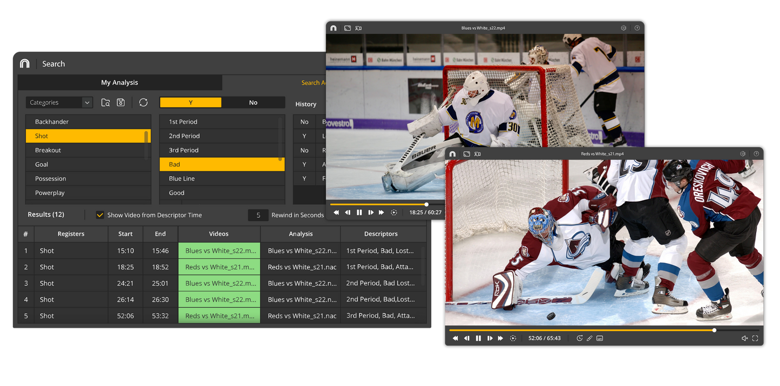Click the save icon in the Search toolbar
780x386 pixels.
click(121, 102)
